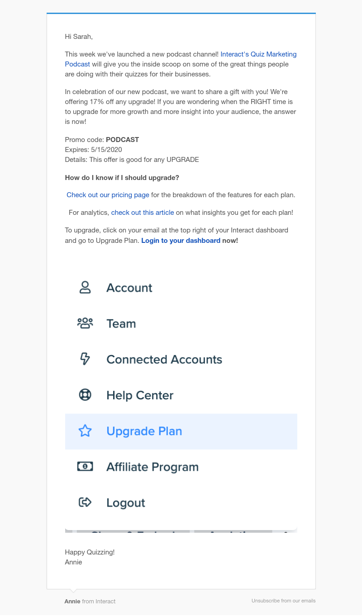
Task: Click the Connected Accounts lightning bolt icon
Action: coord(85,359)
